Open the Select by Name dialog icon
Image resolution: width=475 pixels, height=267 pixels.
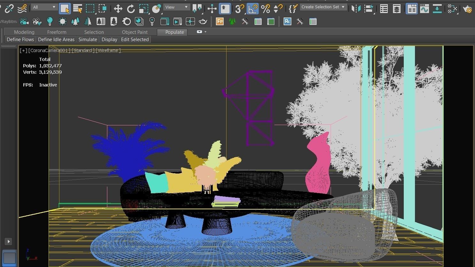tap(78, 9)
